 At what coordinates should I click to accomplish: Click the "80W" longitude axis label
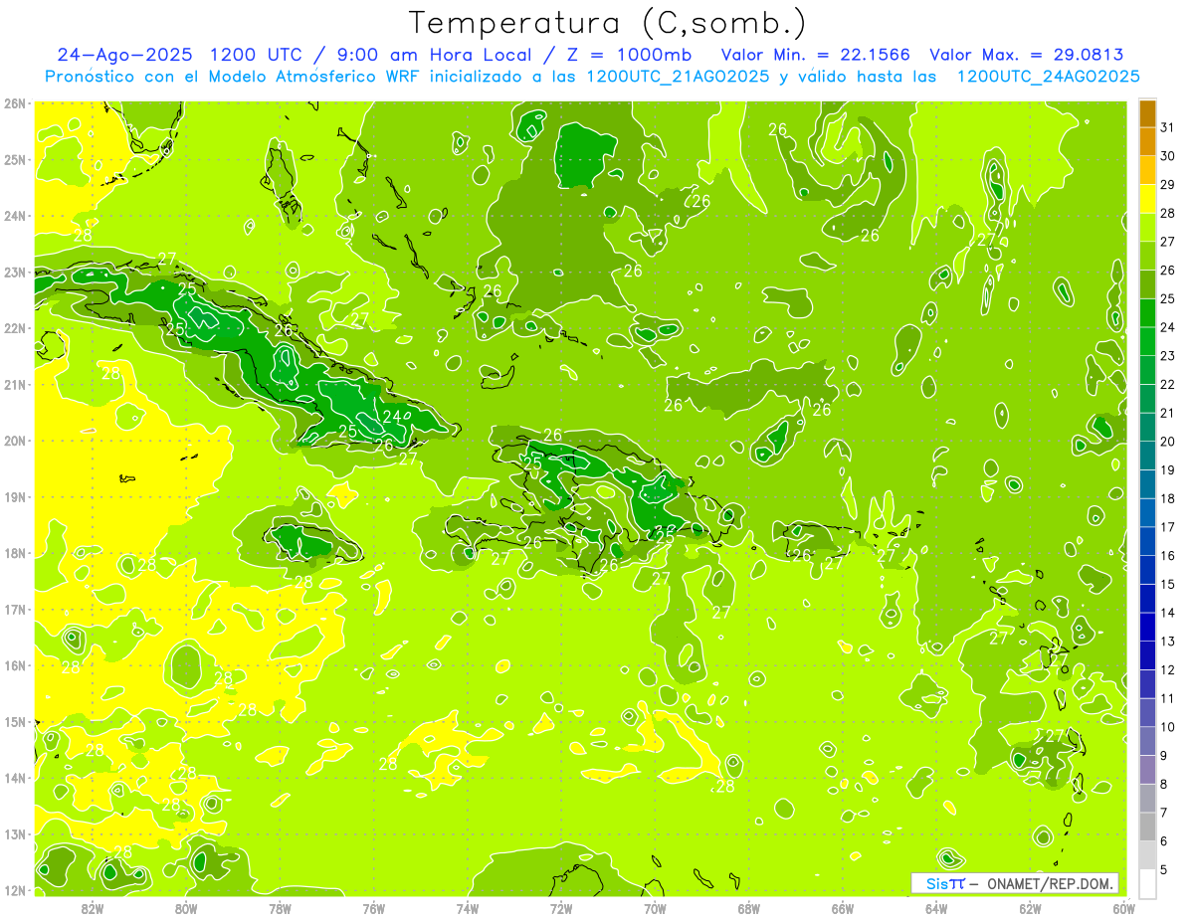[186, 908]
